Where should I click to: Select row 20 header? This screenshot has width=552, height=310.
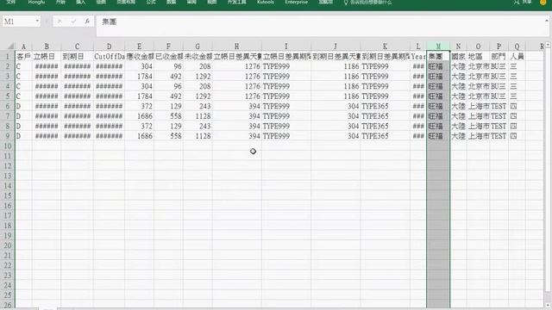pyautogui.click(x=8, y=245)
